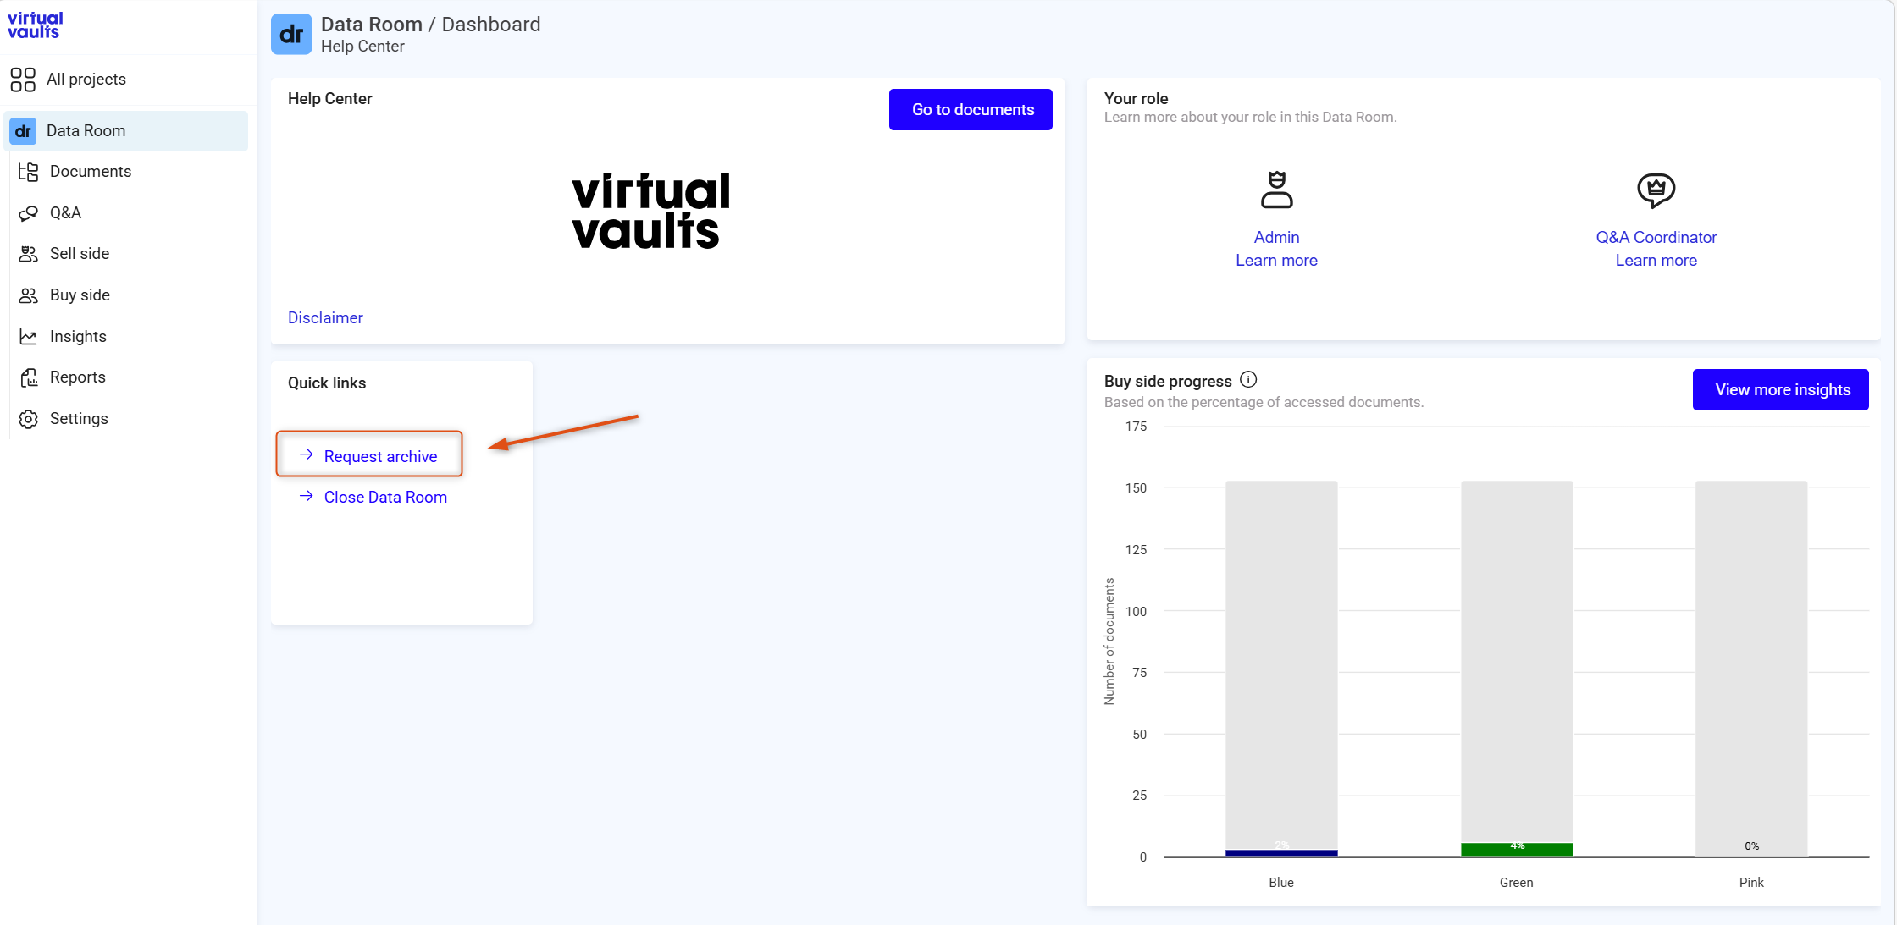Open the Buy side section

80,295
